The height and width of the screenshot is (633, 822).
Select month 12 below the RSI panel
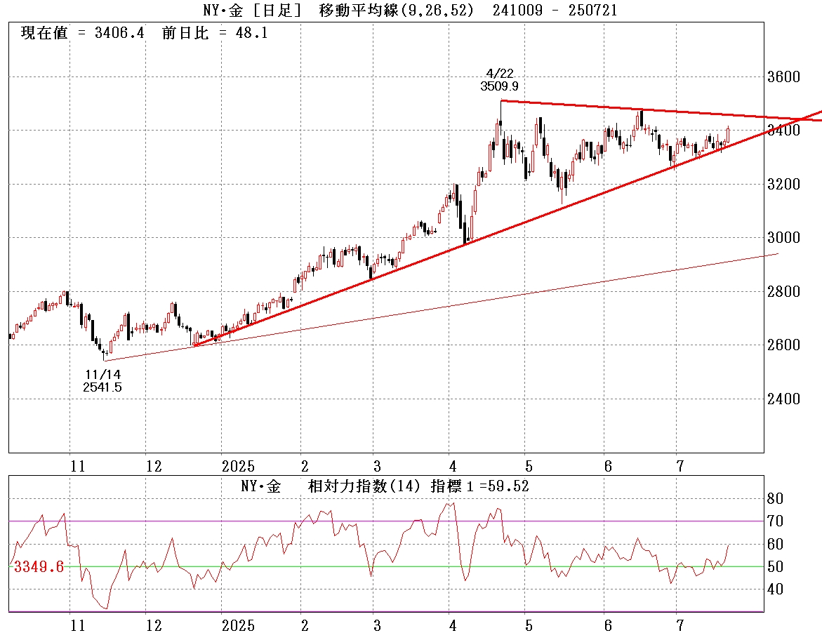[x=154, y=625]
